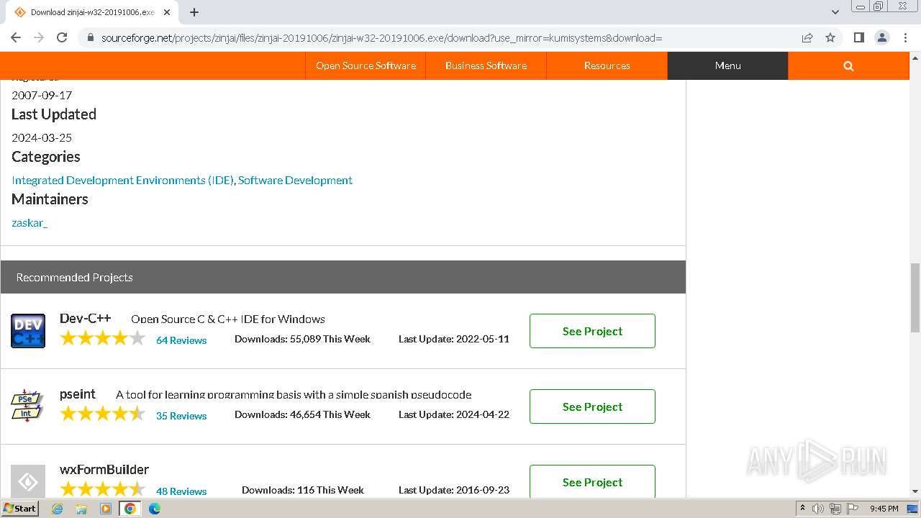Open the pseint project title
Screen dimensions: 921x518
pos(78,394)
